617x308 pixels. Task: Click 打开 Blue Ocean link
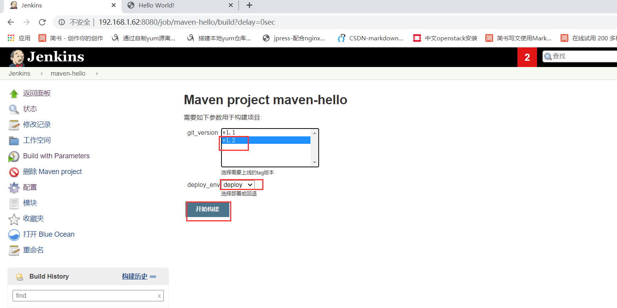coord(49,234)
